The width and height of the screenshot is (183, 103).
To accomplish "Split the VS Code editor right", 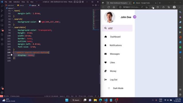I will (x=96, y=5).
